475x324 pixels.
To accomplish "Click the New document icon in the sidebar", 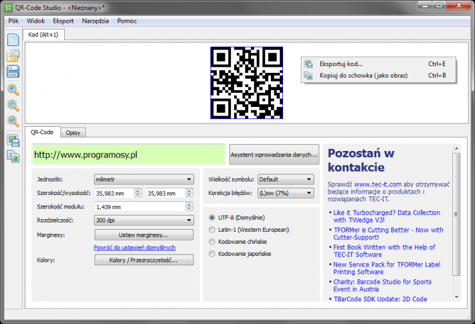I will click(x=13, y=40).
